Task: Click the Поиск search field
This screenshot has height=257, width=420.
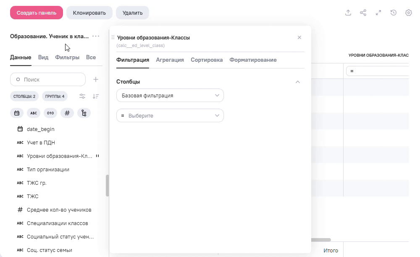Action: [x=48, y=79]
